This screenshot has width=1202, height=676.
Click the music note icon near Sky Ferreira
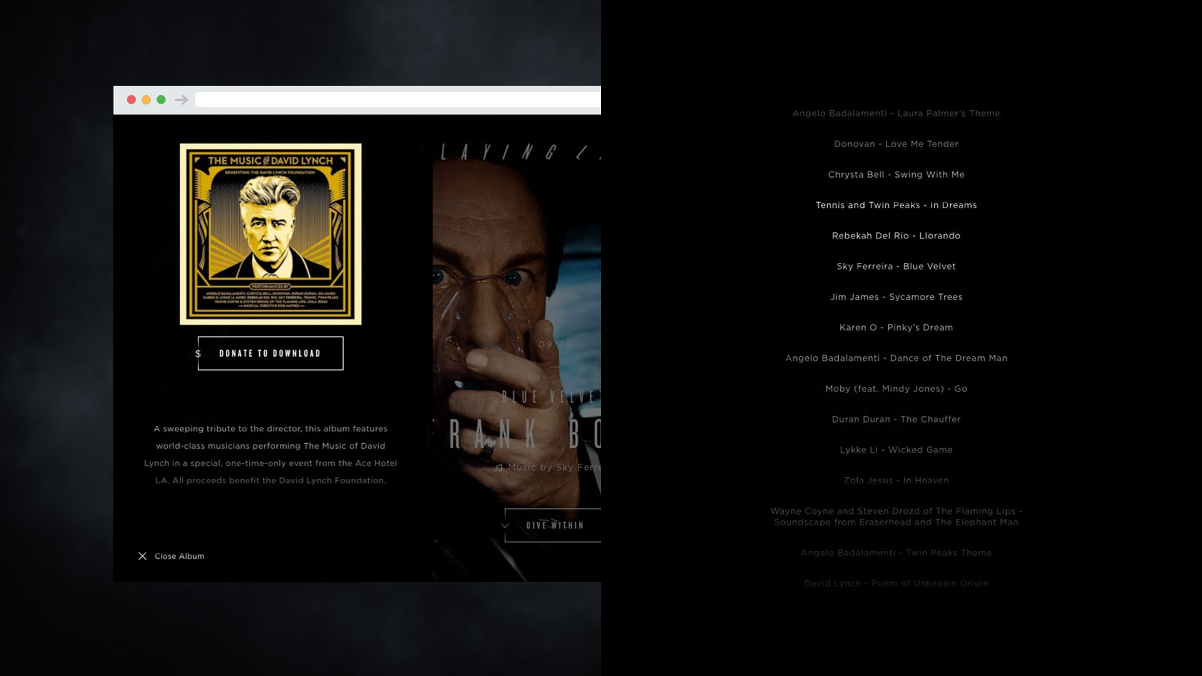(x=499, y=468)
